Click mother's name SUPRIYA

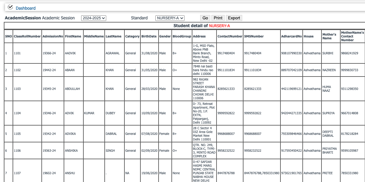pyautogui.click(x=328, y=113)
